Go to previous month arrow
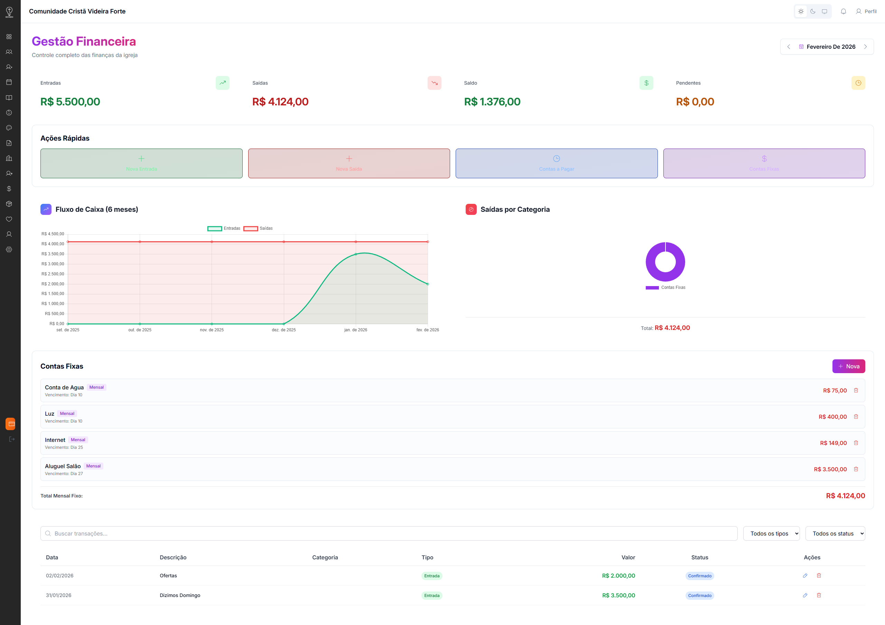This screenshot has height=625, width=885. point(789,47)
